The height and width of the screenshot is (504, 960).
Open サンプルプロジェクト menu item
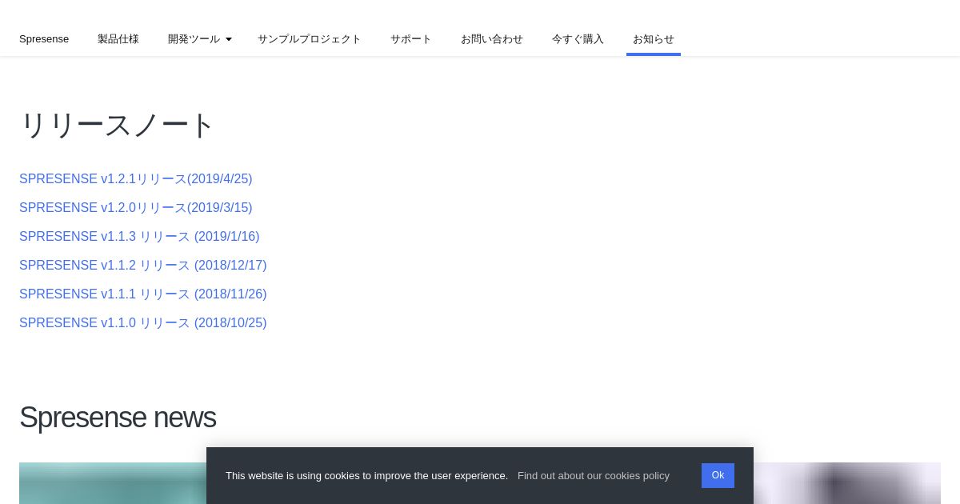point(310,39)
